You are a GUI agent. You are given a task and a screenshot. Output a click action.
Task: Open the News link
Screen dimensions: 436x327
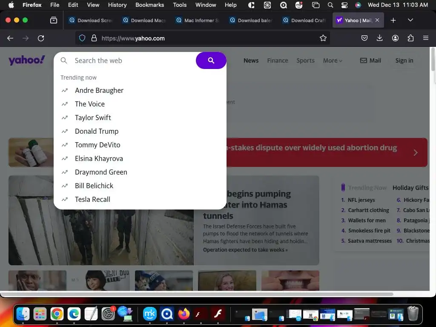(251, 60)
